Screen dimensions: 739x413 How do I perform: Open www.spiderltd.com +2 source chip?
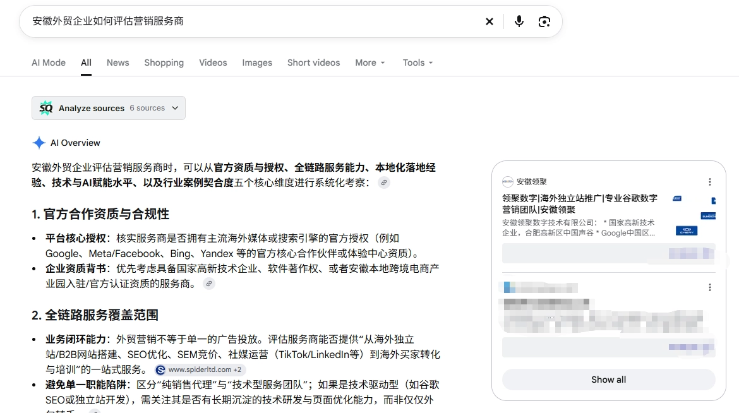[200, 369]
